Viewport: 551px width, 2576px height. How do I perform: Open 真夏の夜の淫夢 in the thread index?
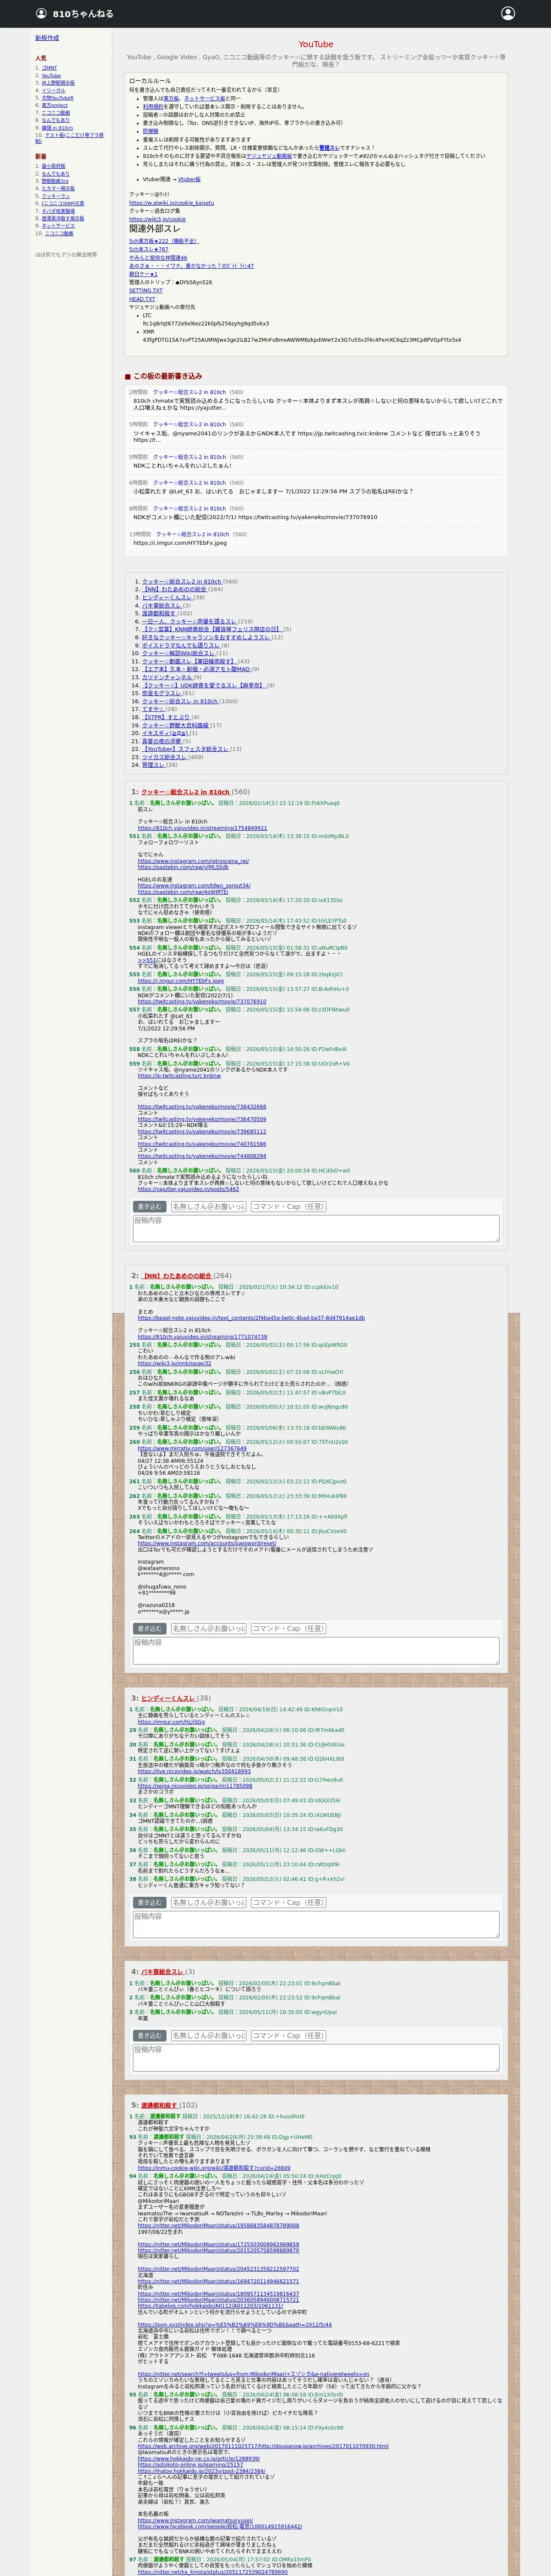[x=162, y=741]
